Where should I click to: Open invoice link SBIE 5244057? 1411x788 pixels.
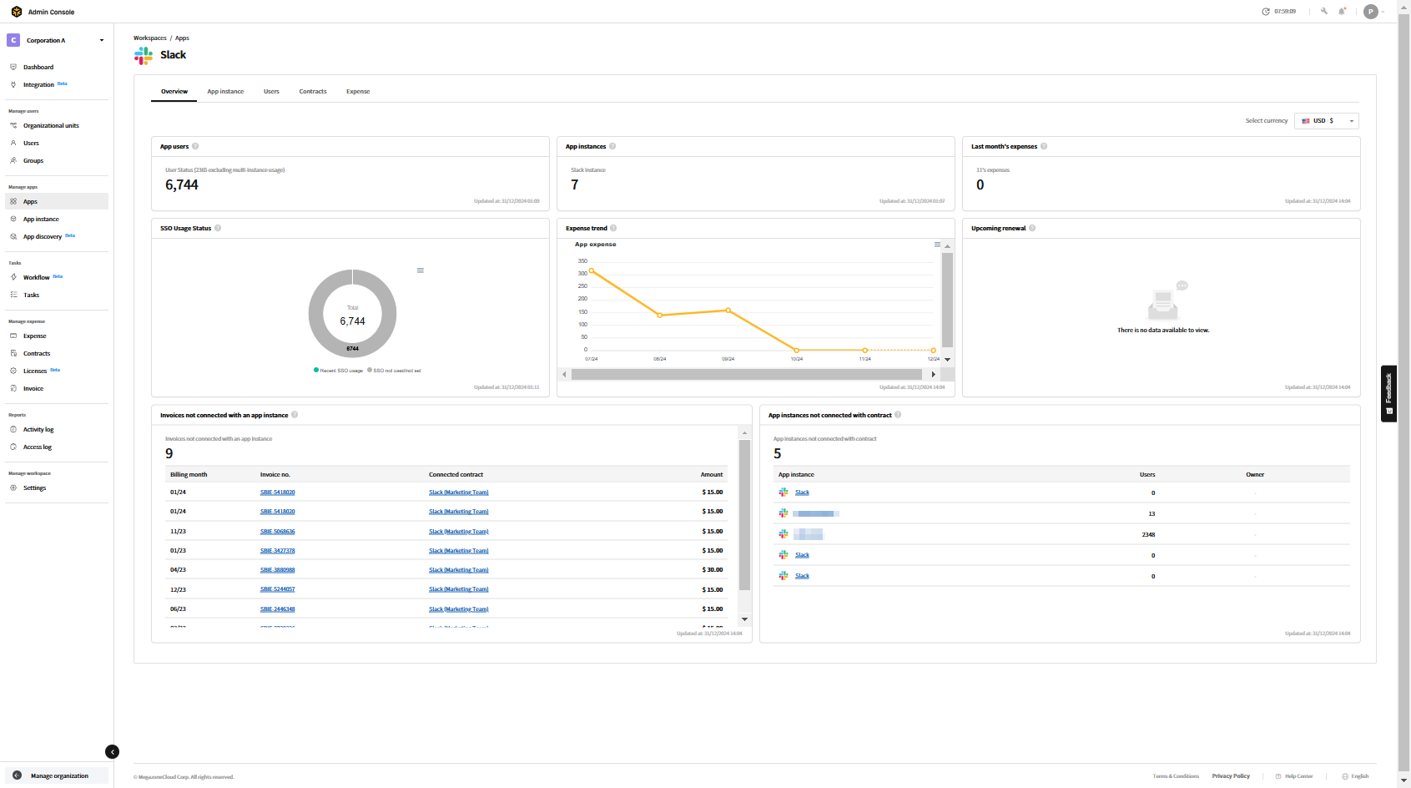coord(277,588)
